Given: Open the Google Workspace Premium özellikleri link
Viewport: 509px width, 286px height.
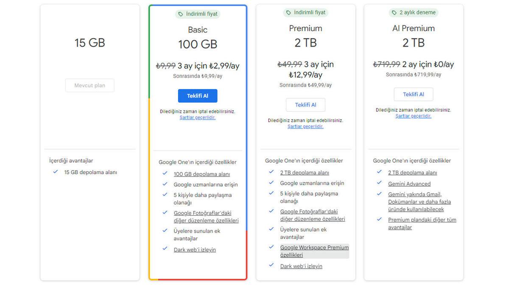Looking at the screenshot, I should (314, 247).
